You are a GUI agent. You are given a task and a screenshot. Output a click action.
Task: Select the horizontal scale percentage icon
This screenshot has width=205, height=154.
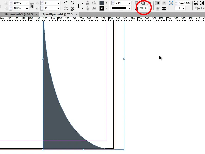pyautogui.click(x=6, y=3)
